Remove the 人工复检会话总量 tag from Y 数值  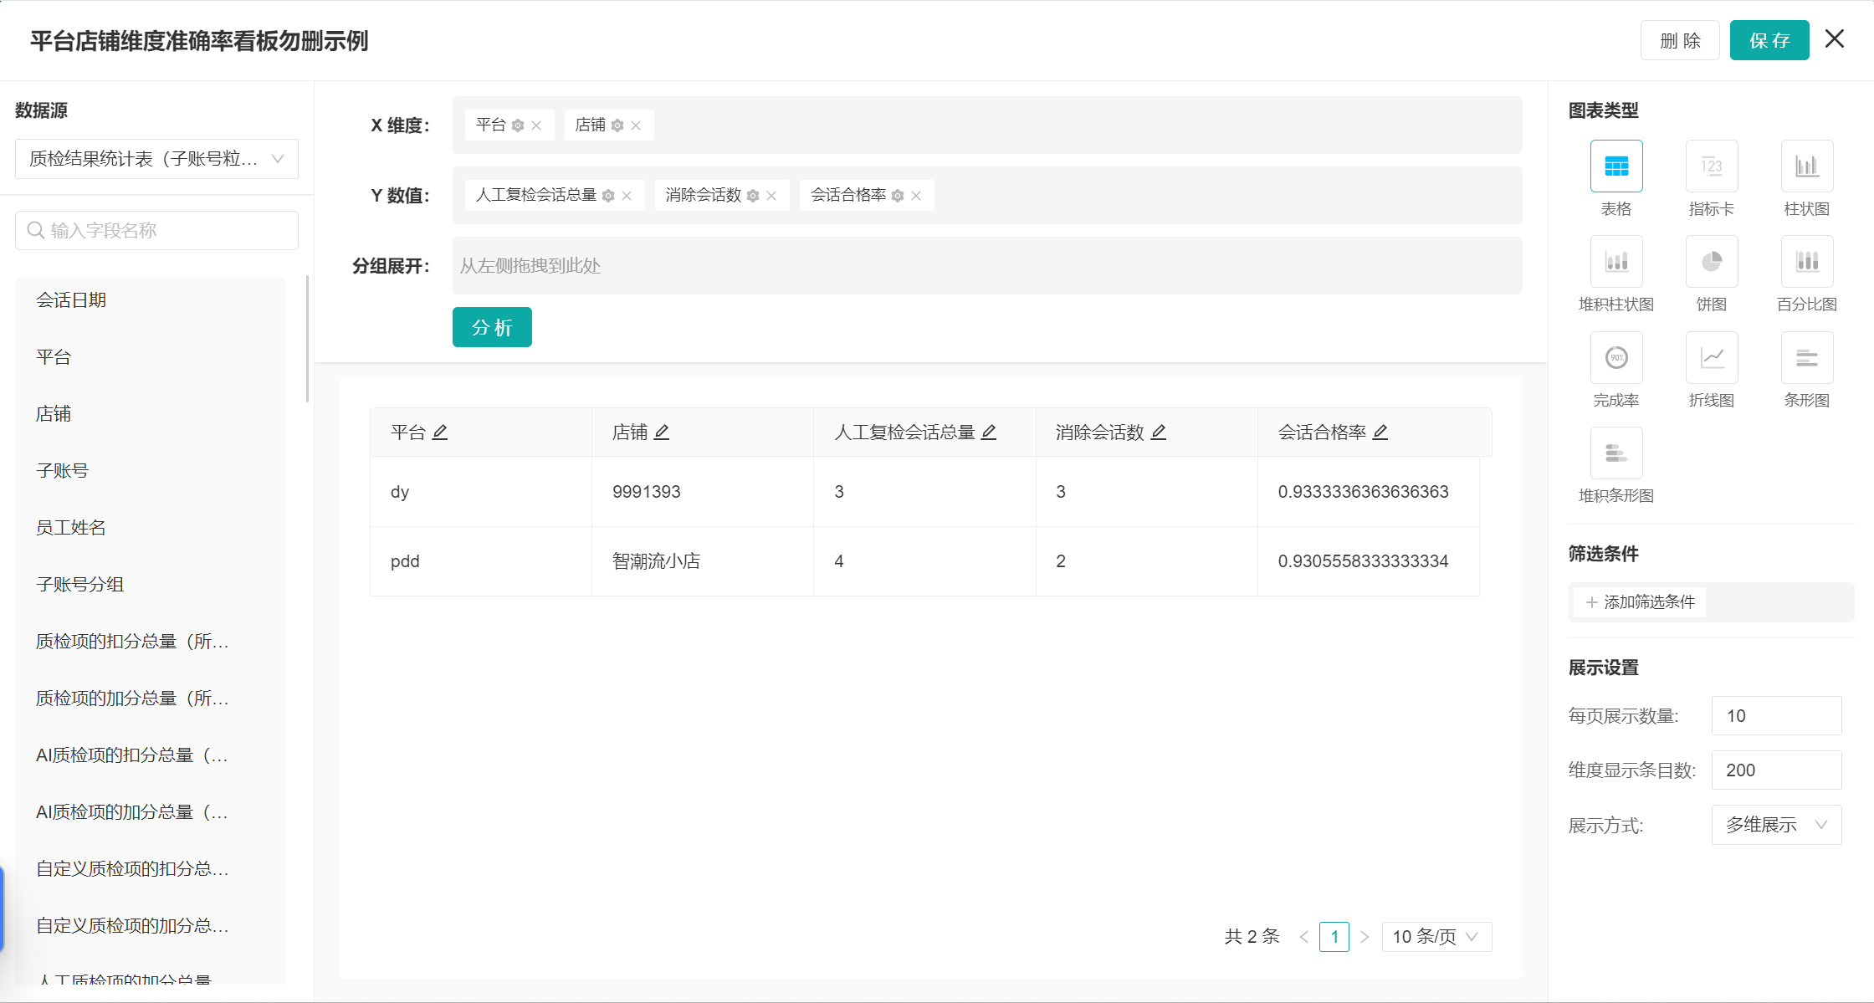(x=627, y=196)
